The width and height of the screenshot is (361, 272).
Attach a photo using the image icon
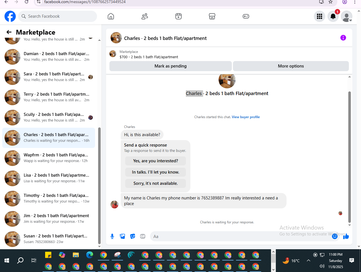(122, 236)
